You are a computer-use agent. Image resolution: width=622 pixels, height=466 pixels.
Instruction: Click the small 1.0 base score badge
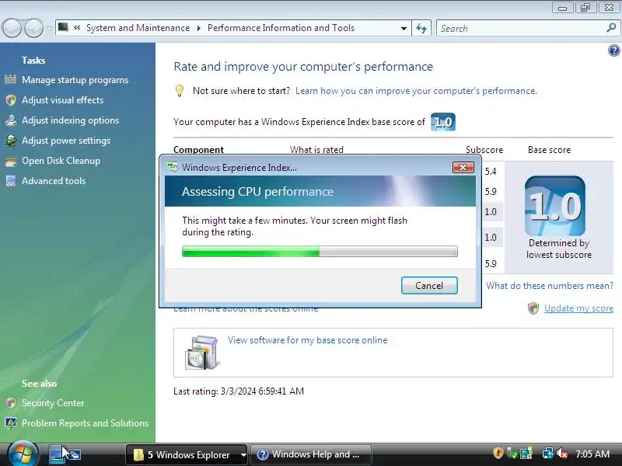click(x=443, y=122)
